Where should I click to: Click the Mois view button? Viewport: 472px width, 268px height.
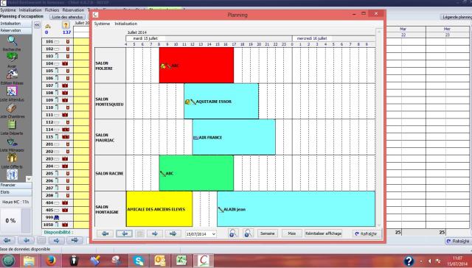click(x=292, y=233)
